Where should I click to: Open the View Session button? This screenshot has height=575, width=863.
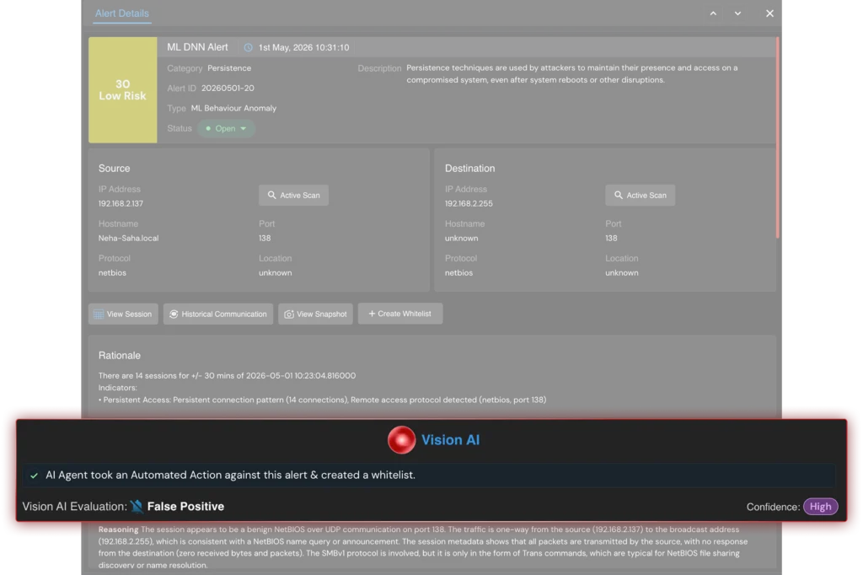tap(123, 314)
